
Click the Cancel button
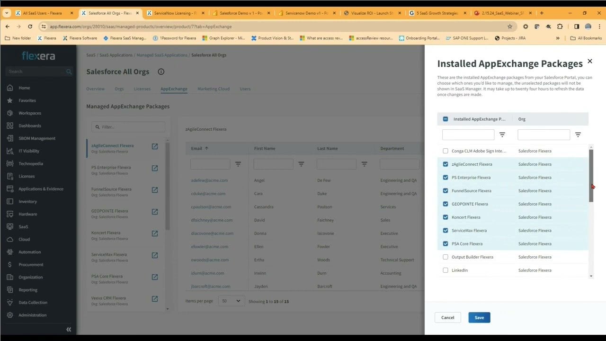(447, 318)
